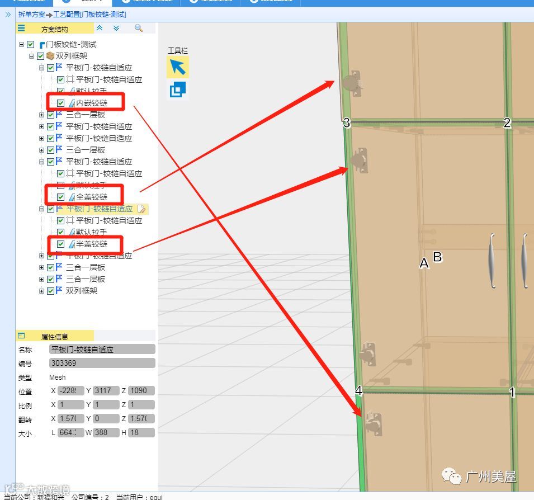The width and height of the screenshot is (534, 500).
Task: Toggle checkbox of flag-icon 双列框架 at tree bottom
Action: (x=50, y=291)
